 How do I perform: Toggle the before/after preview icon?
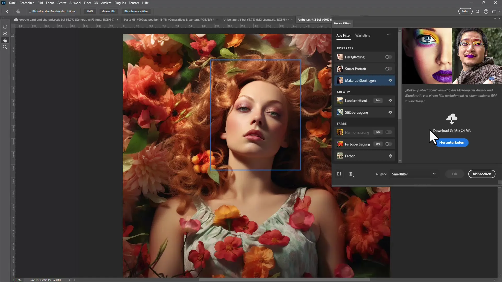point(339,174)
